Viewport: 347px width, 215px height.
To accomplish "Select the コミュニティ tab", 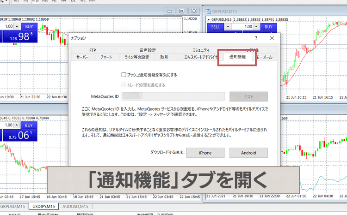I will point(201,50).
